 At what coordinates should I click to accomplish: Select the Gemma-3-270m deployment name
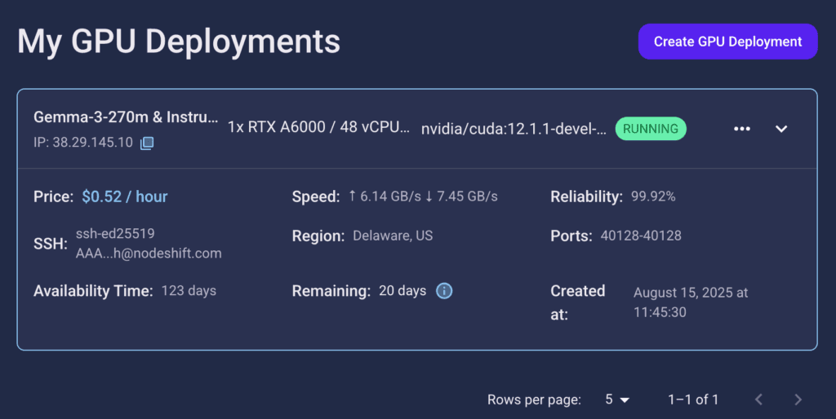(126, 117)
